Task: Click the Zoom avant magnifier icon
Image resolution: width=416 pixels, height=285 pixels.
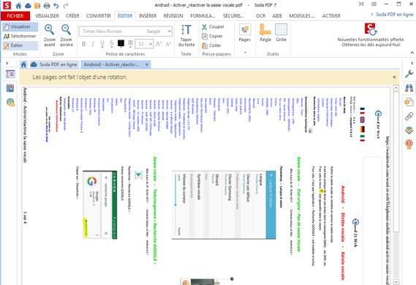Action: (x=49, y=29)
